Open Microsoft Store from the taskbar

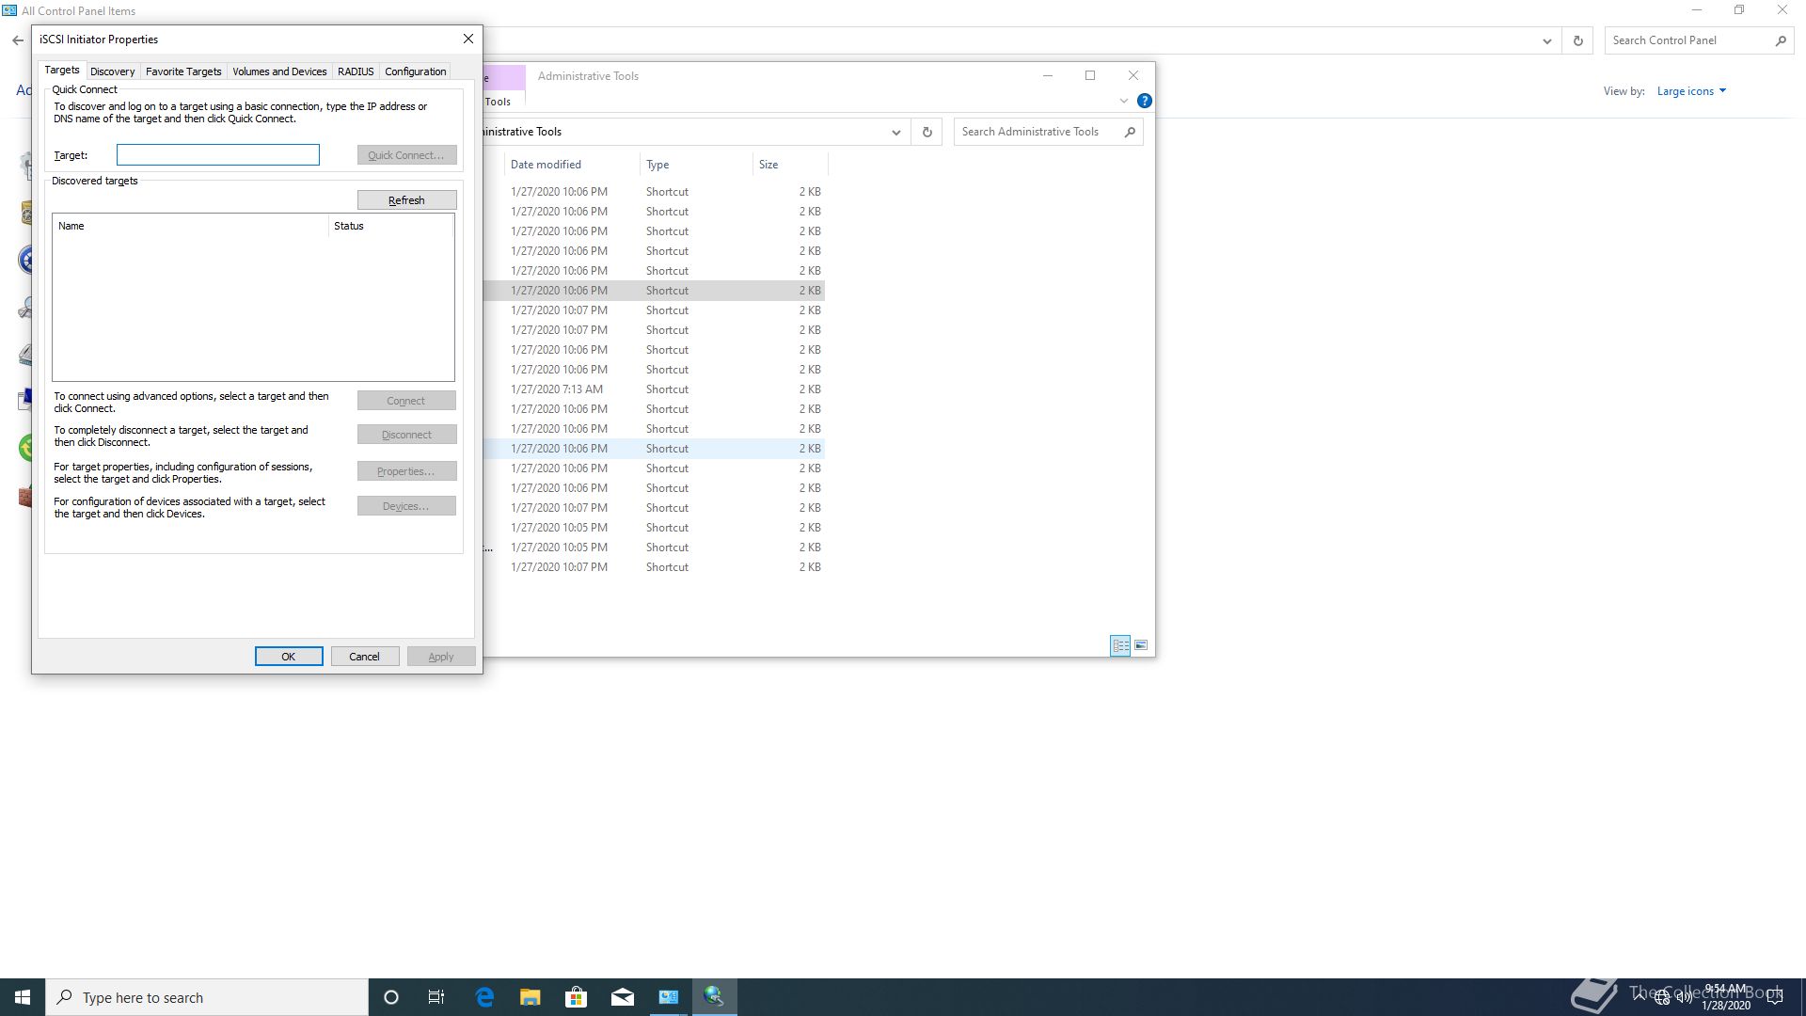(576, 997)
